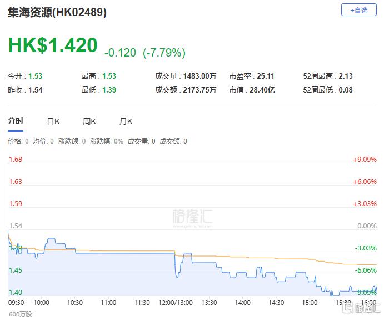The width and height of the screenshot is (384, 317).
Task: Click the 10:30 time axis label
Action: click(75, 303)
